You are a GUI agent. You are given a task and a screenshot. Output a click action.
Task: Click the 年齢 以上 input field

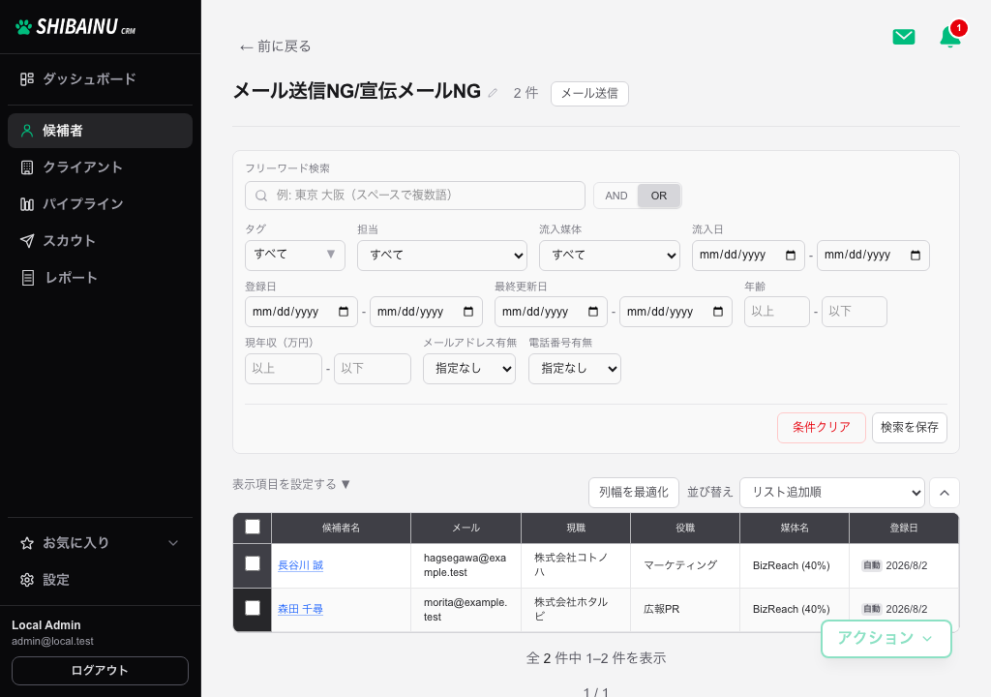pyautogui.click(x=777, y=312)
